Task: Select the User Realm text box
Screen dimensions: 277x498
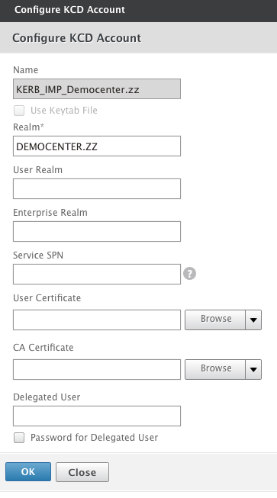Action: (x=97, y=188)
